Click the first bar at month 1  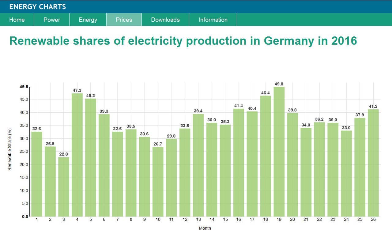click(37, 174)
